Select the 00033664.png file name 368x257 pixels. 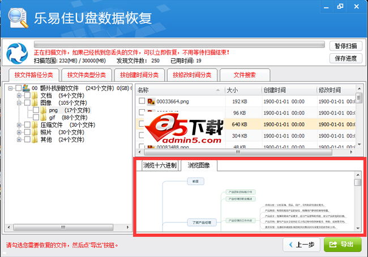coord(173,102)
